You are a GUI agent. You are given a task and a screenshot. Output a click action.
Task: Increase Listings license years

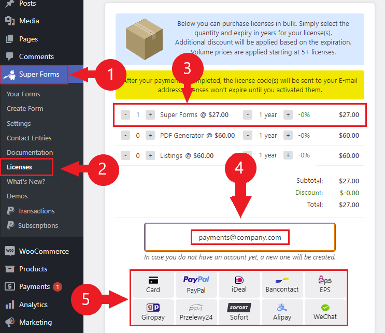pos(288,155)
